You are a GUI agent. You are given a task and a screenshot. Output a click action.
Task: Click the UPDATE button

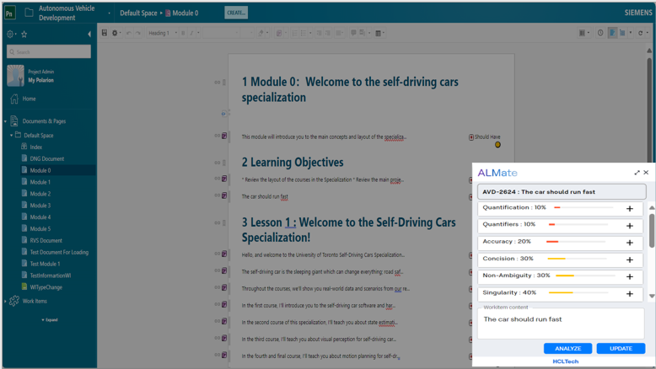[x=621, y=349]
